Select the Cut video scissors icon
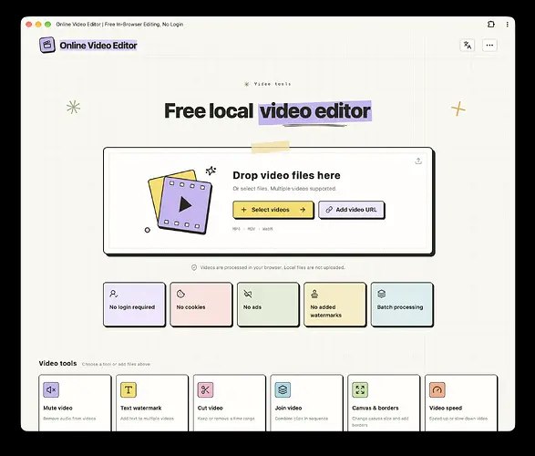Screen dimensions: 535x456 click(x=205, y=389)
